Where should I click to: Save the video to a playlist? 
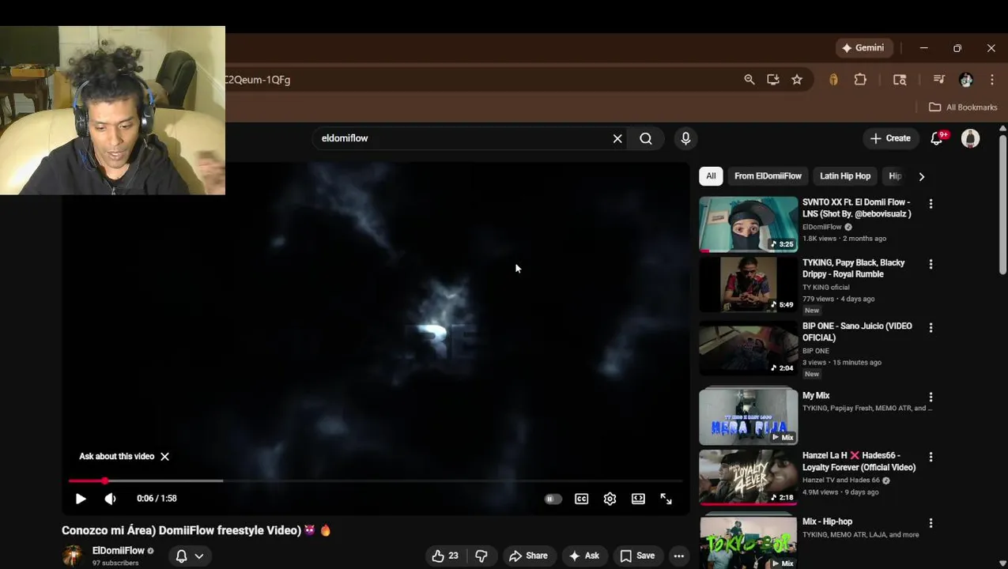point(638,556)
